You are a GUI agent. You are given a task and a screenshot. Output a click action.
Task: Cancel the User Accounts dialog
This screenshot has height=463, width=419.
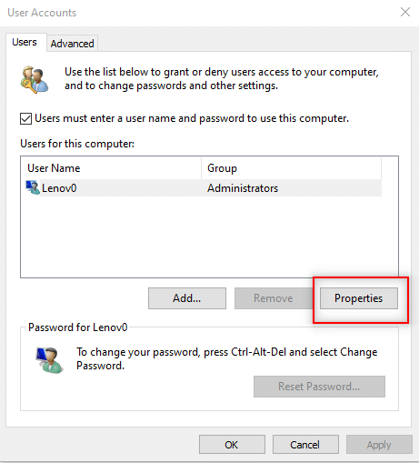[305, 445]
